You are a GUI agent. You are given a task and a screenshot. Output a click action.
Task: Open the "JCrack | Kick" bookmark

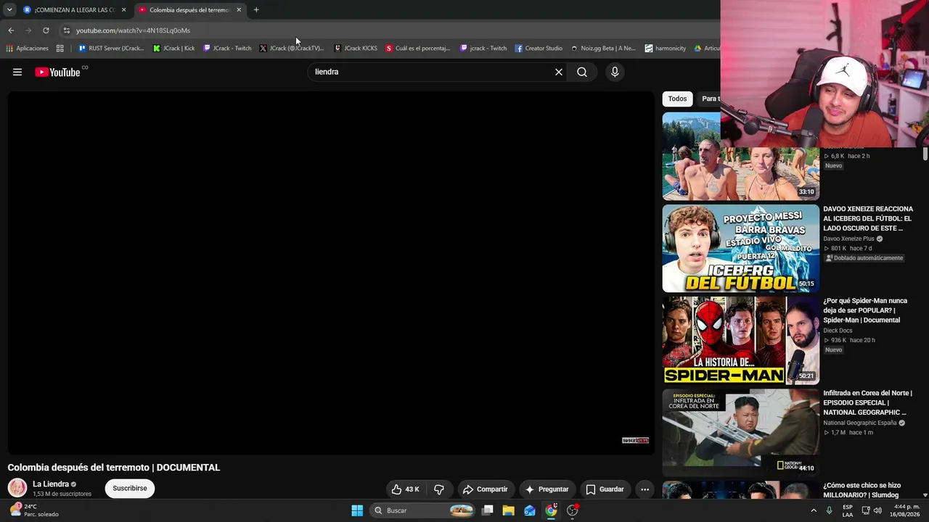[x=174, y=49]
